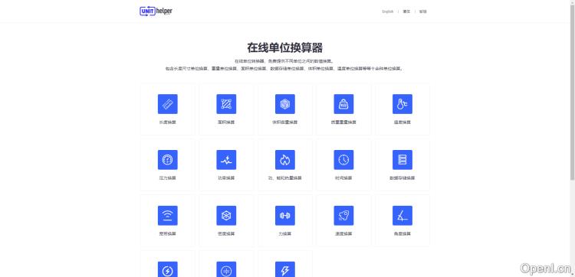Viewport: 575px width, 277px height.
Task: Open the force conversion dumbbell icon
Action: click(285, 216)
